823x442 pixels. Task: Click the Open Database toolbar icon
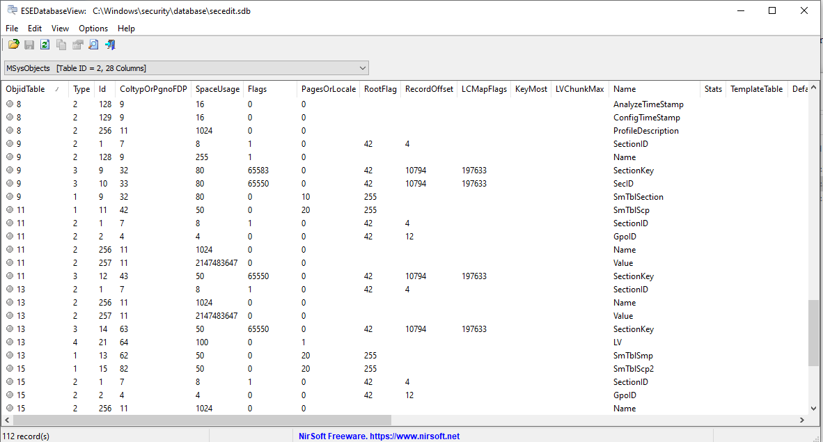(x=14, y=45)
